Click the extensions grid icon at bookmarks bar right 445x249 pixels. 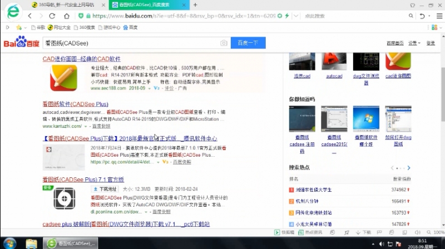coord(434,27)
